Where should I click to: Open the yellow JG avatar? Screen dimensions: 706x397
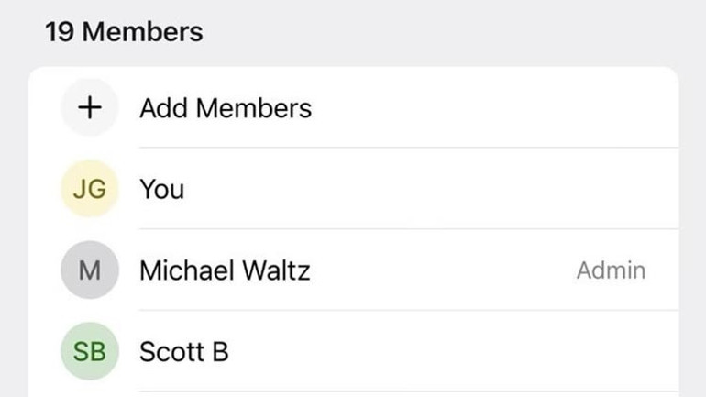90,189
